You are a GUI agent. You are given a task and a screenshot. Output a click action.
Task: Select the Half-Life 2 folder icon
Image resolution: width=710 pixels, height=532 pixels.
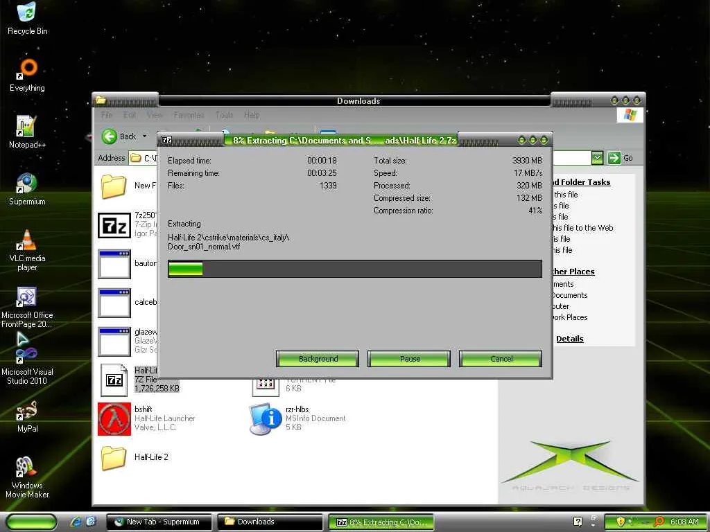pos(113,458)
